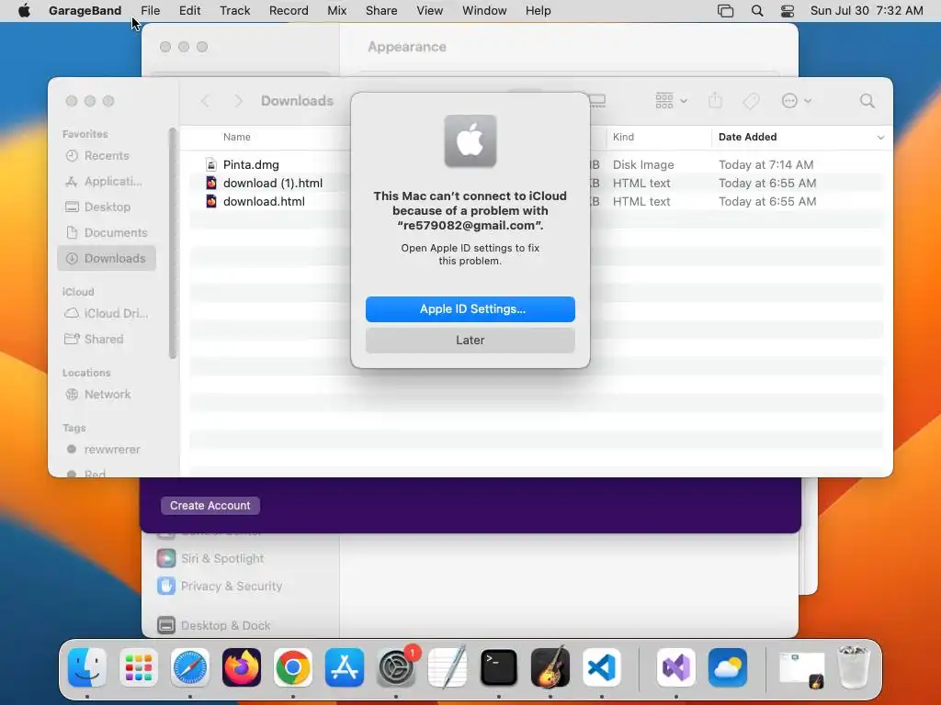941x705 pixels.
Task: Open the Share menu
Action: pyautogui.click(x=381, y=10)
